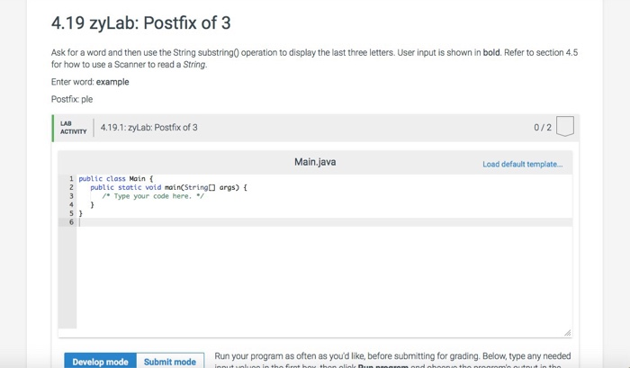Image resolution: width=630 pixels, height=368 pixels.
Task: Switch to Submit mode
Action: tap(170, 361)
